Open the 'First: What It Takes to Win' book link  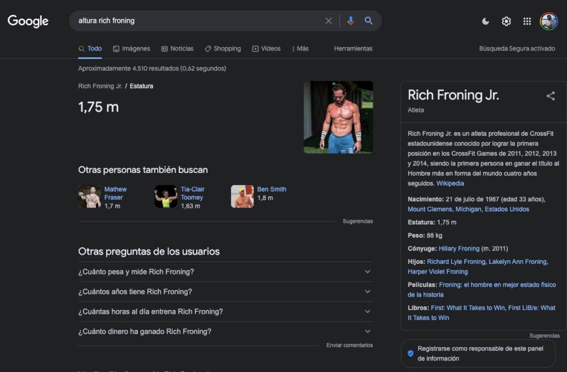point(467,308)
